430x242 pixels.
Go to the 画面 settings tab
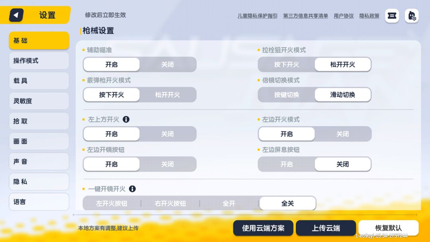tap(39, 141)
